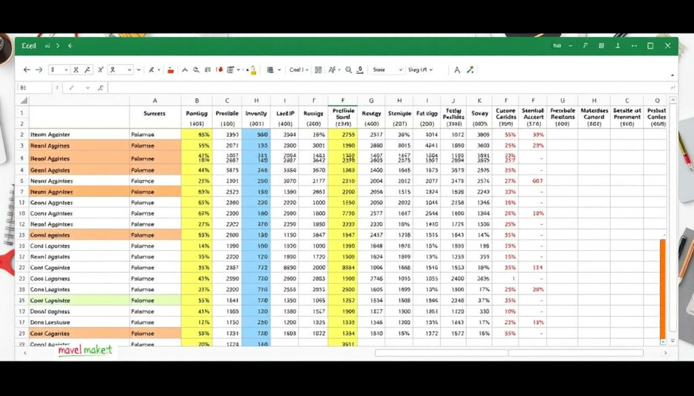
Task: Click the underlined 0 icon in toolbar
Action: point(361,70)
